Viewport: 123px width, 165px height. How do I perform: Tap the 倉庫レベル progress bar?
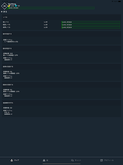(91, 27)
